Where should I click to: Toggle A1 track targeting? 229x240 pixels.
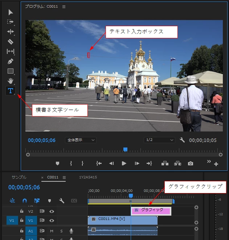[31, 231]
